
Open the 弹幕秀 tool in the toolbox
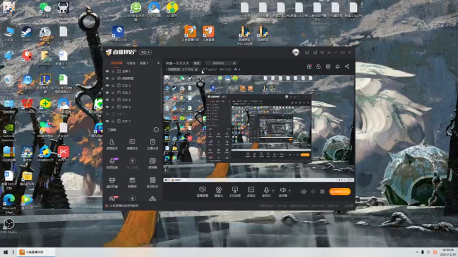point(132,182)
